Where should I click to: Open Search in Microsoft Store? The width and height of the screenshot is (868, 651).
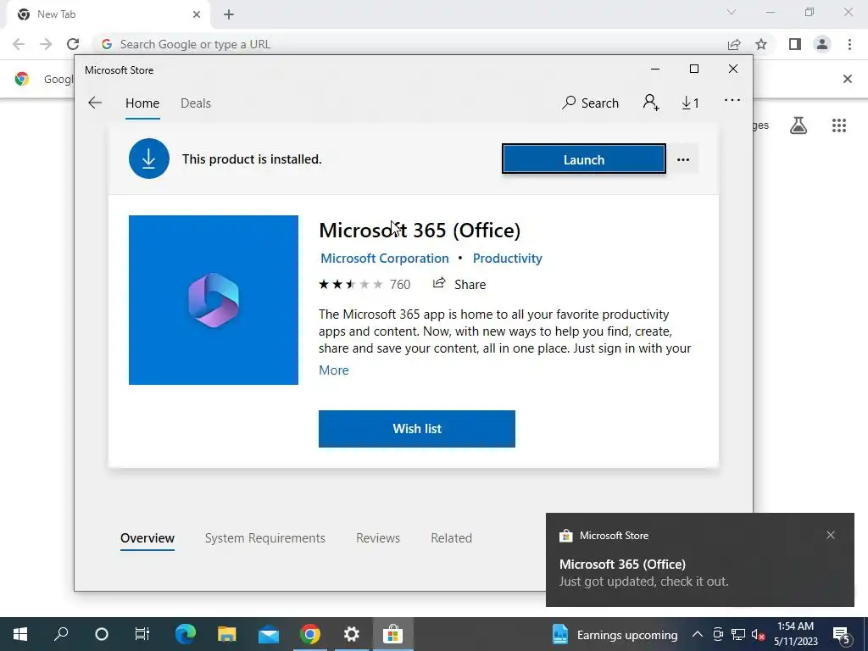(590, 103)
